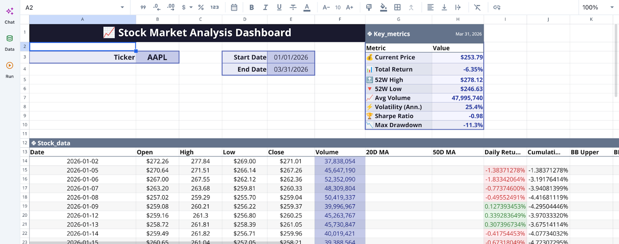Click the volume cell 52,352,090
Viewport: 619px width, 244px height.
click(x=340, y=179)
